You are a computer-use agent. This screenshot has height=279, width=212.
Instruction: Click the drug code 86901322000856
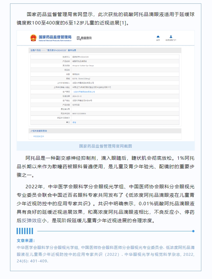point(79,113)
